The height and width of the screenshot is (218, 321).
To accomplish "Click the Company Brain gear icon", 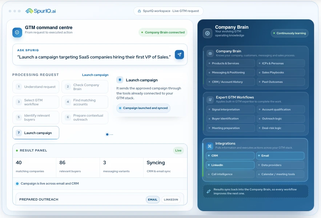I will tap(207, 33).
